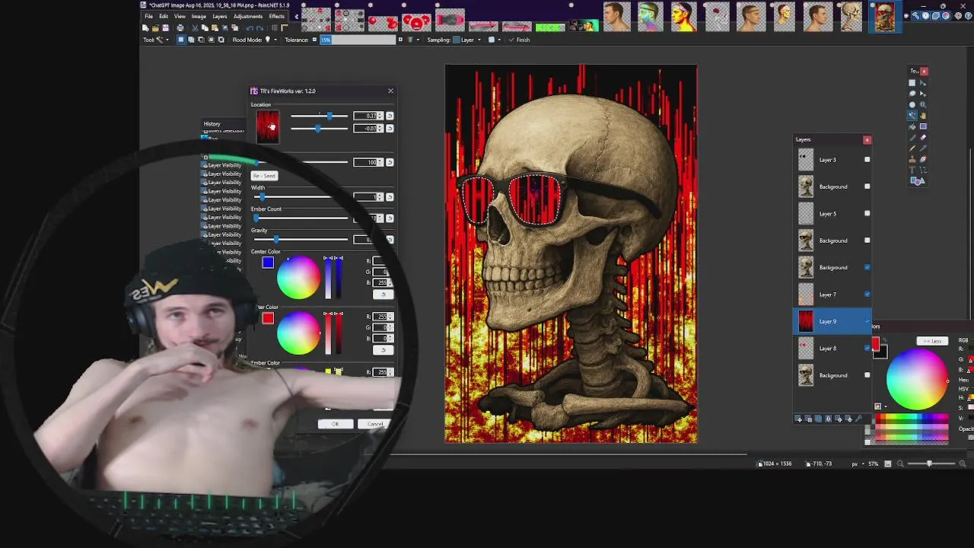Toggle visibility checkbox of Layer 7
Viewport: 974px width, 548px height.
coord(867,295)
